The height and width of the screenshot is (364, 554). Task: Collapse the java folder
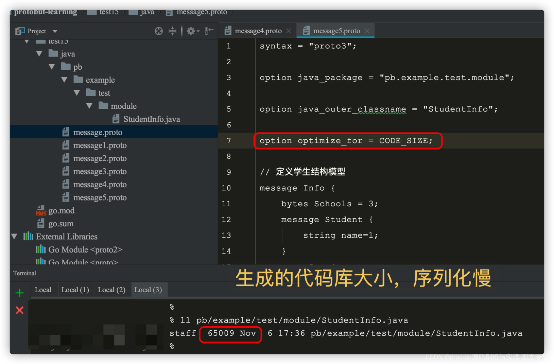(x=39, y=54)
